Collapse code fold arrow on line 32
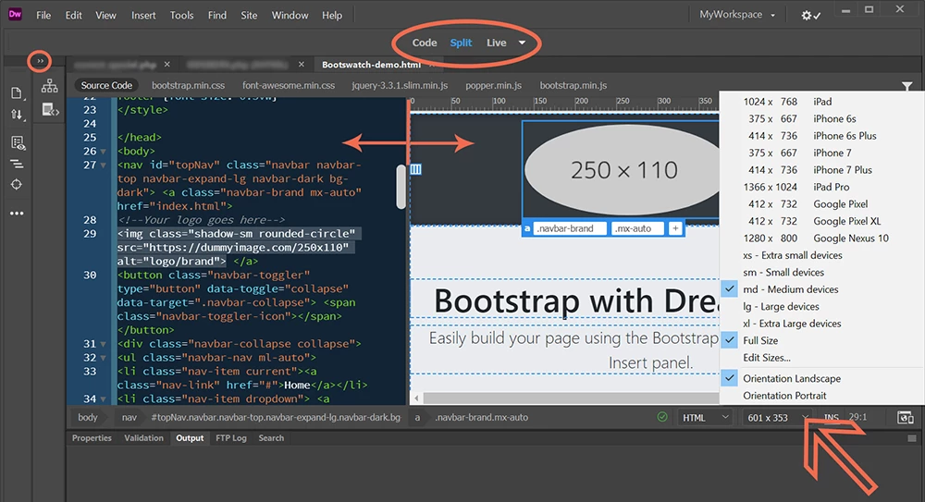The height and width of the screenshot is (502, 925). [104, 358]
